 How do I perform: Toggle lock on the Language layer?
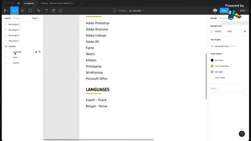36,52
